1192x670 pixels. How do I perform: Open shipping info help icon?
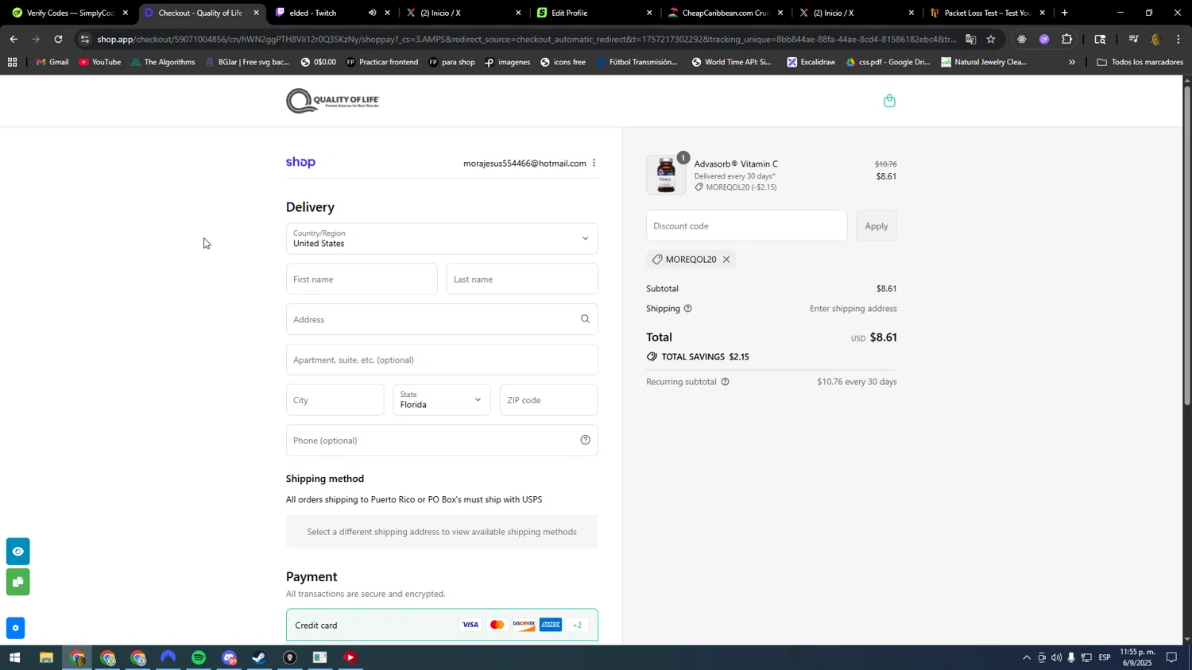(687, 309)
